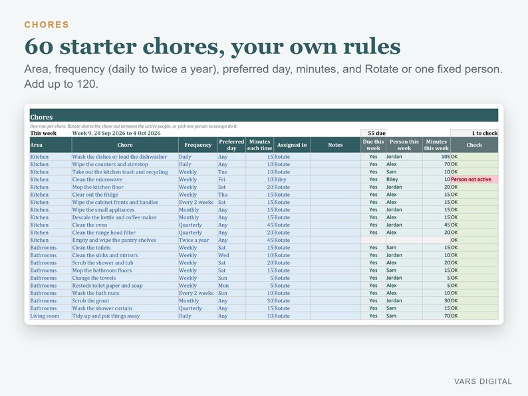Select the 'Living room' area cell
This screenshot has height=396, width=528.
coord(51,316)
